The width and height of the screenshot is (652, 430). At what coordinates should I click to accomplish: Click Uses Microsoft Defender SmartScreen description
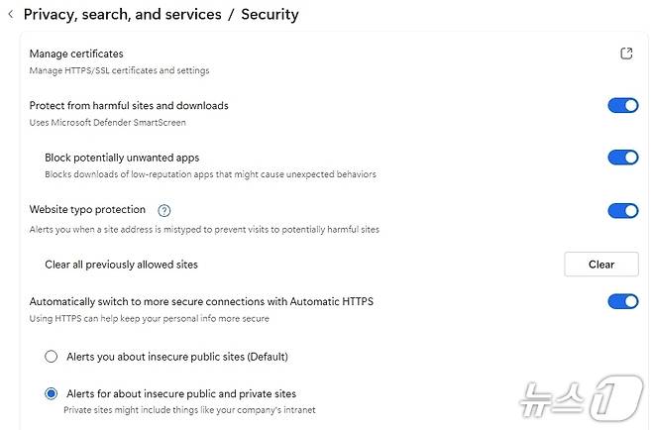105,122
